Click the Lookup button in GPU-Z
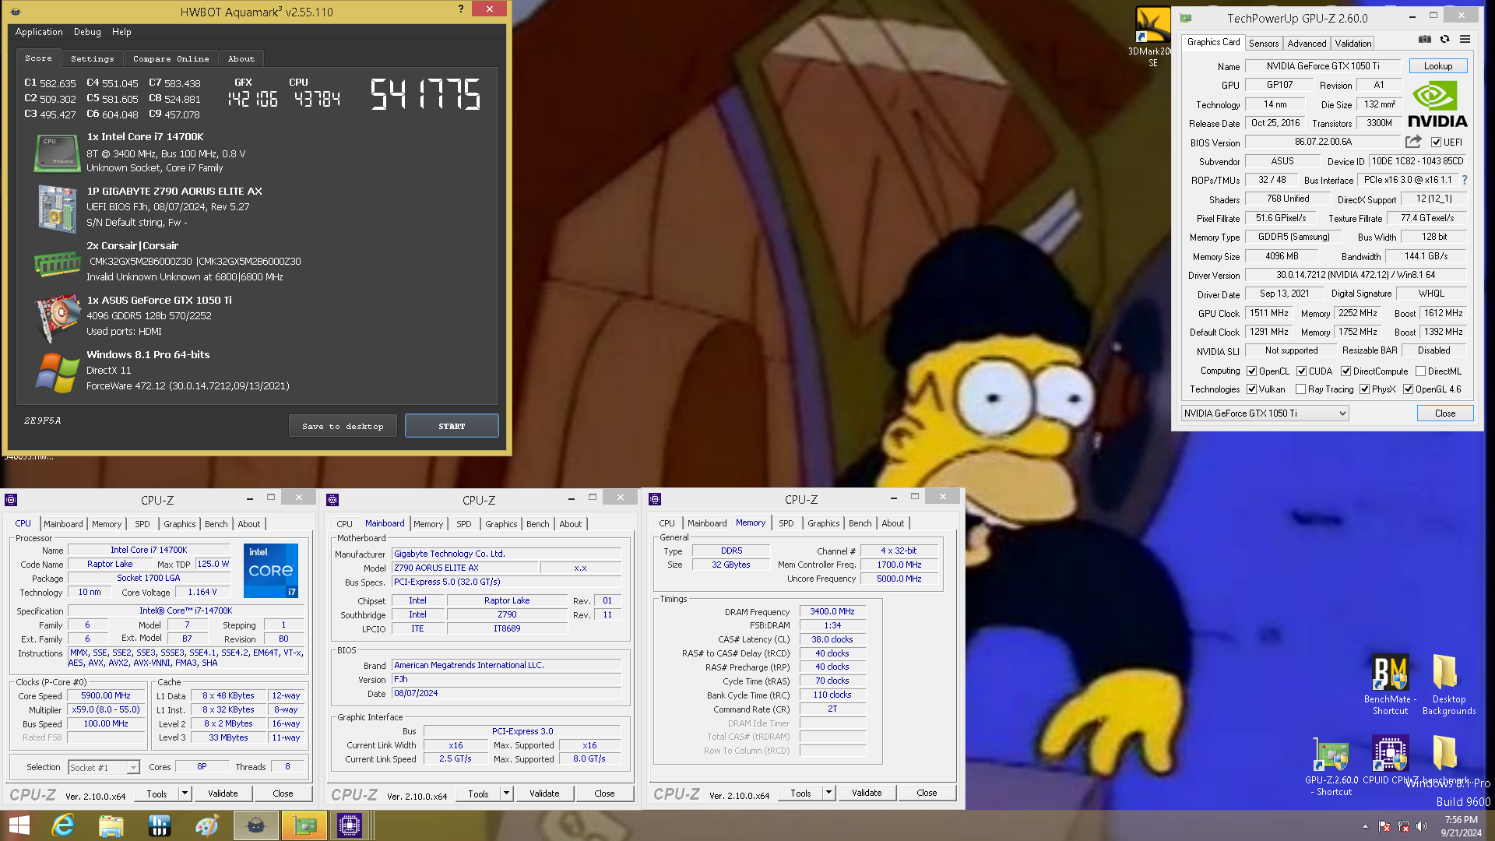Screen dimensions: 1495x841 pos(1438,66)
